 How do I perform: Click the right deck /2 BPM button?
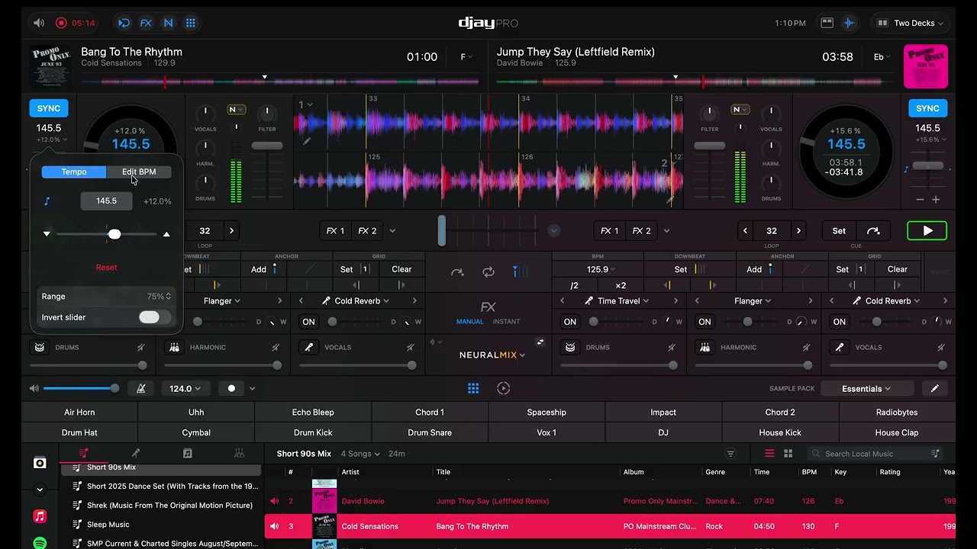575,286
